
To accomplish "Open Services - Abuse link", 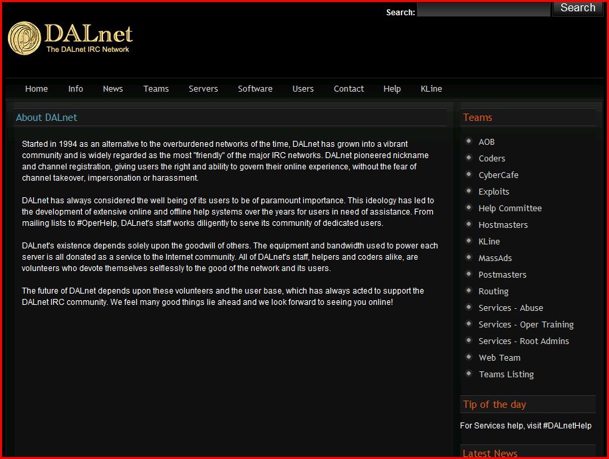I will tap(511, 308).
